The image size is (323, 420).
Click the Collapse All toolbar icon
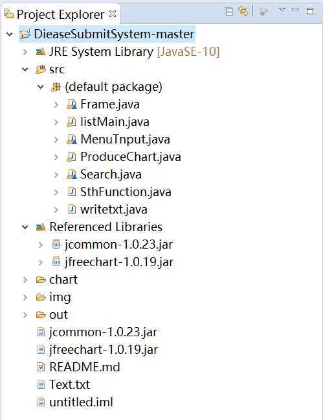(229, 12)
